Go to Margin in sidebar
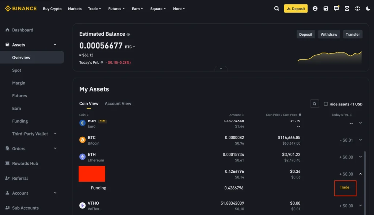The height and width of the screenshot is (215, 374). point(19,83)
